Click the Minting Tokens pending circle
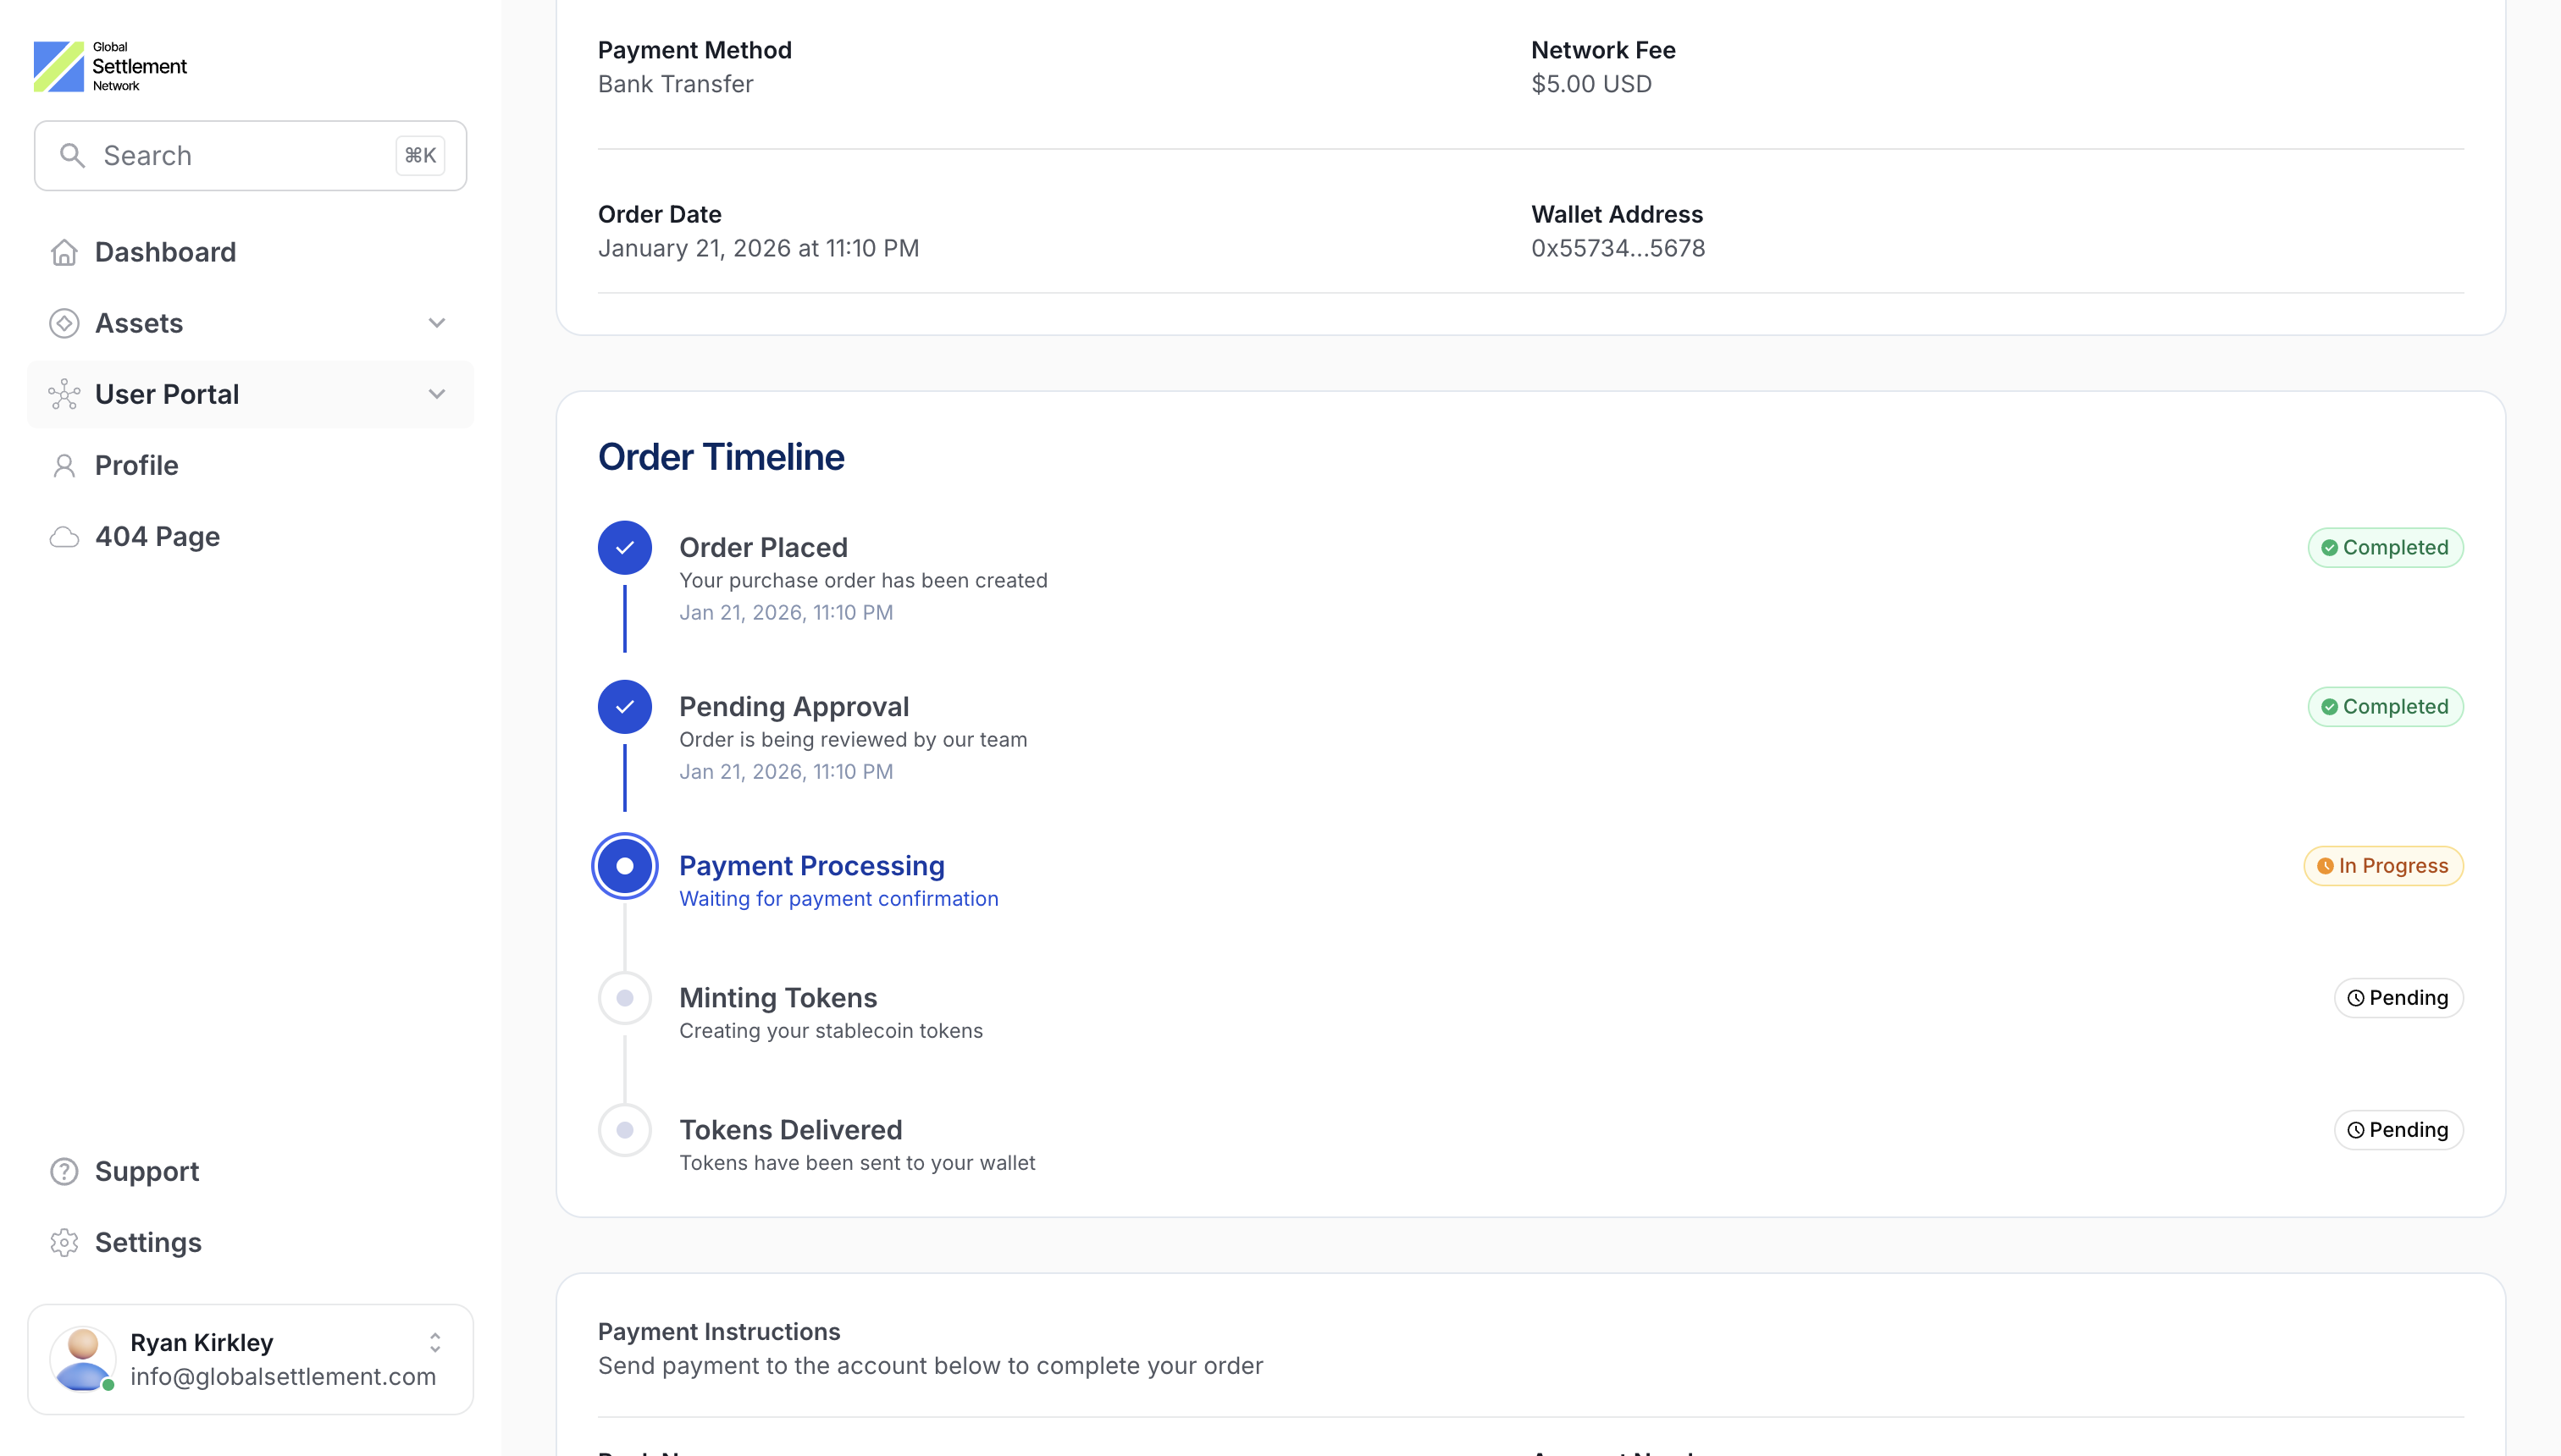This screenshot has height=1456, width=2561. 624,997
